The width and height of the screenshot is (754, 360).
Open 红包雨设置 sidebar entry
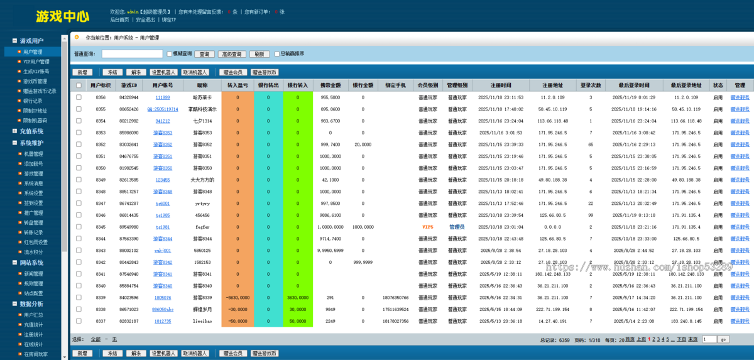pos(35,242)
